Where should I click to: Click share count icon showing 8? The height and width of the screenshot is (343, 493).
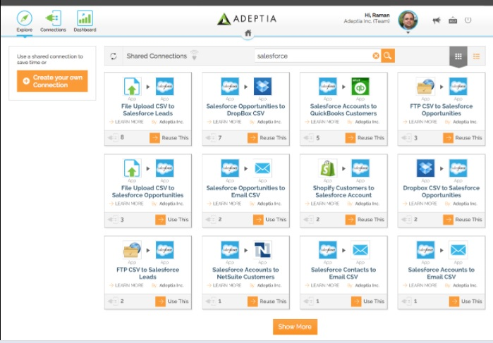(113, 137)
